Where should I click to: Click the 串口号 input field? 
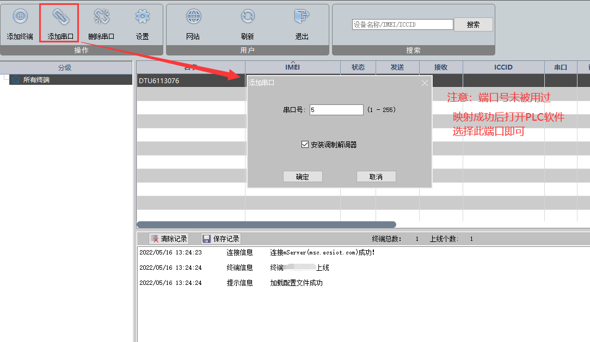click(x=336, y=110)
